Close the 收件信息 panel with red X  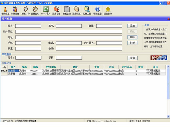pos(169,19)
